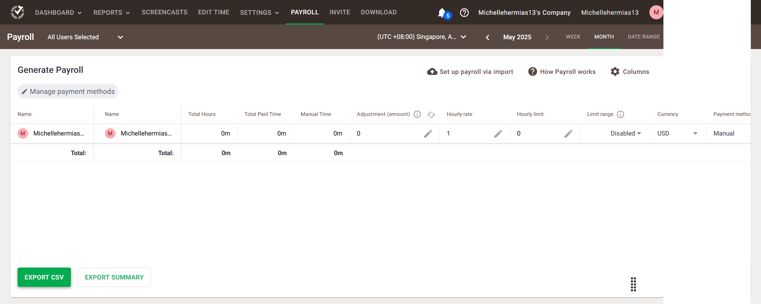Open the help question mark icon

464,13
